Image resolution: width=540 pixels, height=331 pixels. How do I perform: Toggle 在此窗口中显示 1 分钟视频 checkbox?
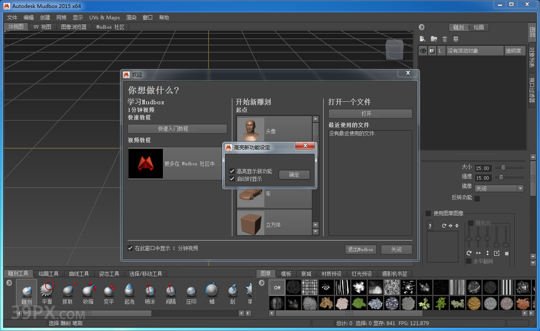130,248
